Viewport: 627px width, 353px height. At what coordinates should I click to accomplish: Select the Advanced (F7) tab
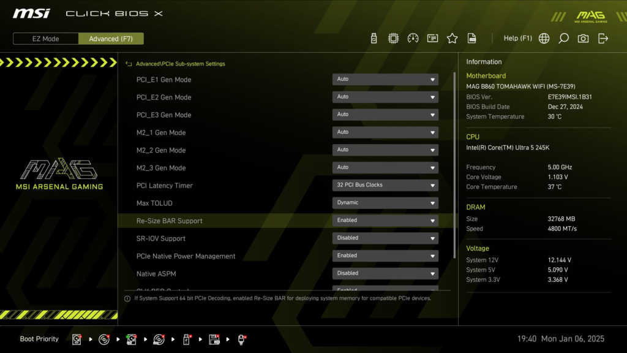[x=111, y=38]
